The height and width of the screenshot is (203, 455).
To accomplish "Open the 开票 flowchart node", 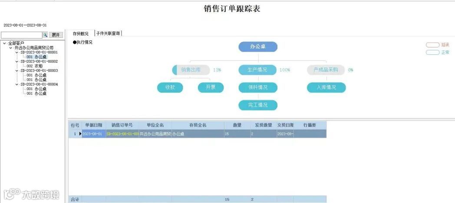I will coord(211,87).
